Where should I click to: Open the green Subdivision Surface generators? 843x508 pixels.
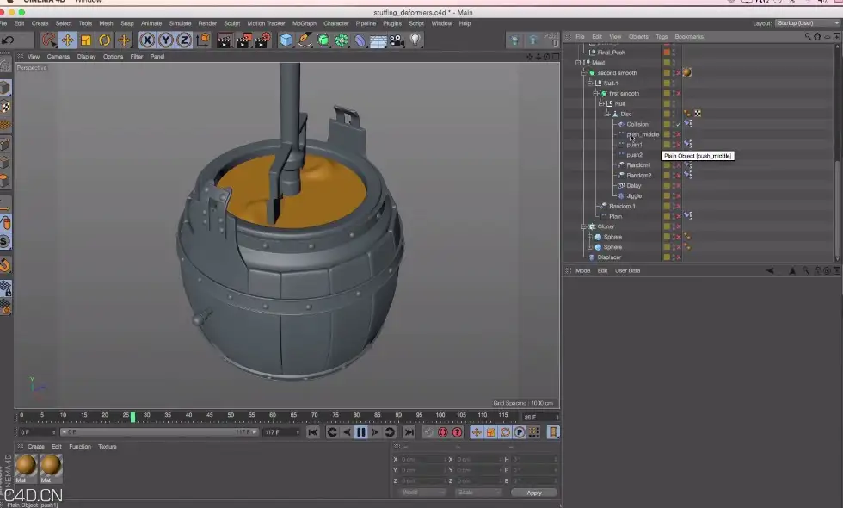[323, 40]
